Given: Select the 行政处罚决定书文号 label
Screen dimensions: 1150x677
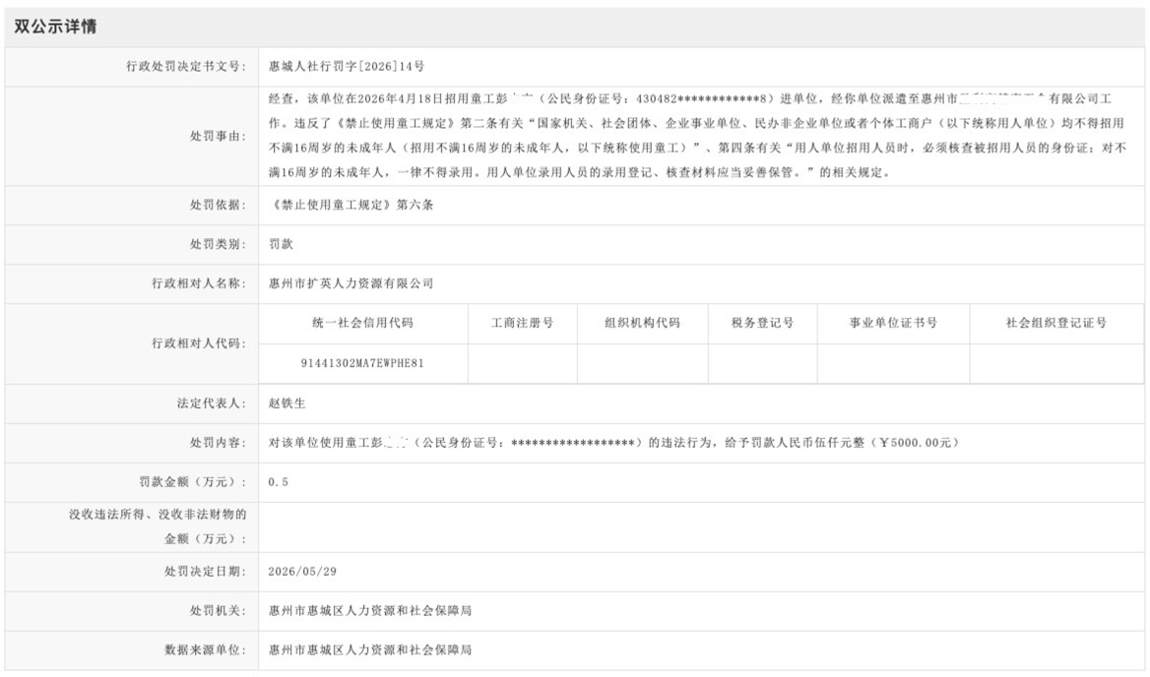Looking at the screenshot, I should [186, 67].
